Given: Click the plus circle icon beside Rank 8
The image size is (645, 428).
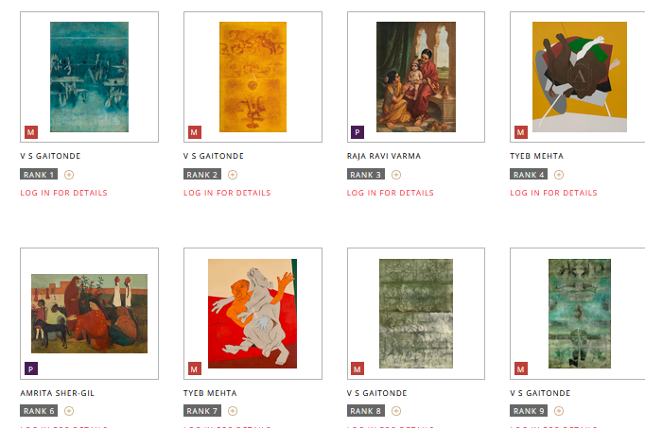Looking at the screenshot, I should coord(396,411).
